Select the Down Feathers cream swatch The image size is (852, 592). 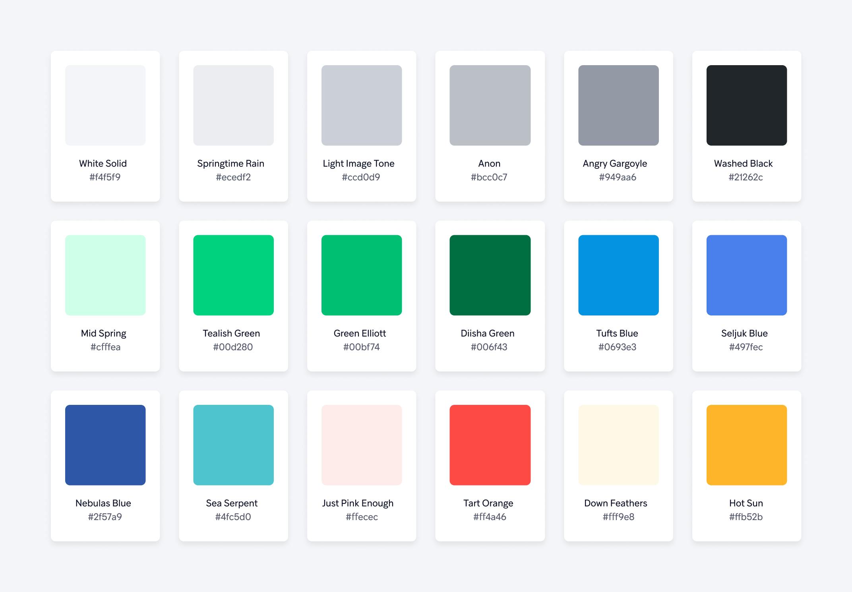point(618,445)
